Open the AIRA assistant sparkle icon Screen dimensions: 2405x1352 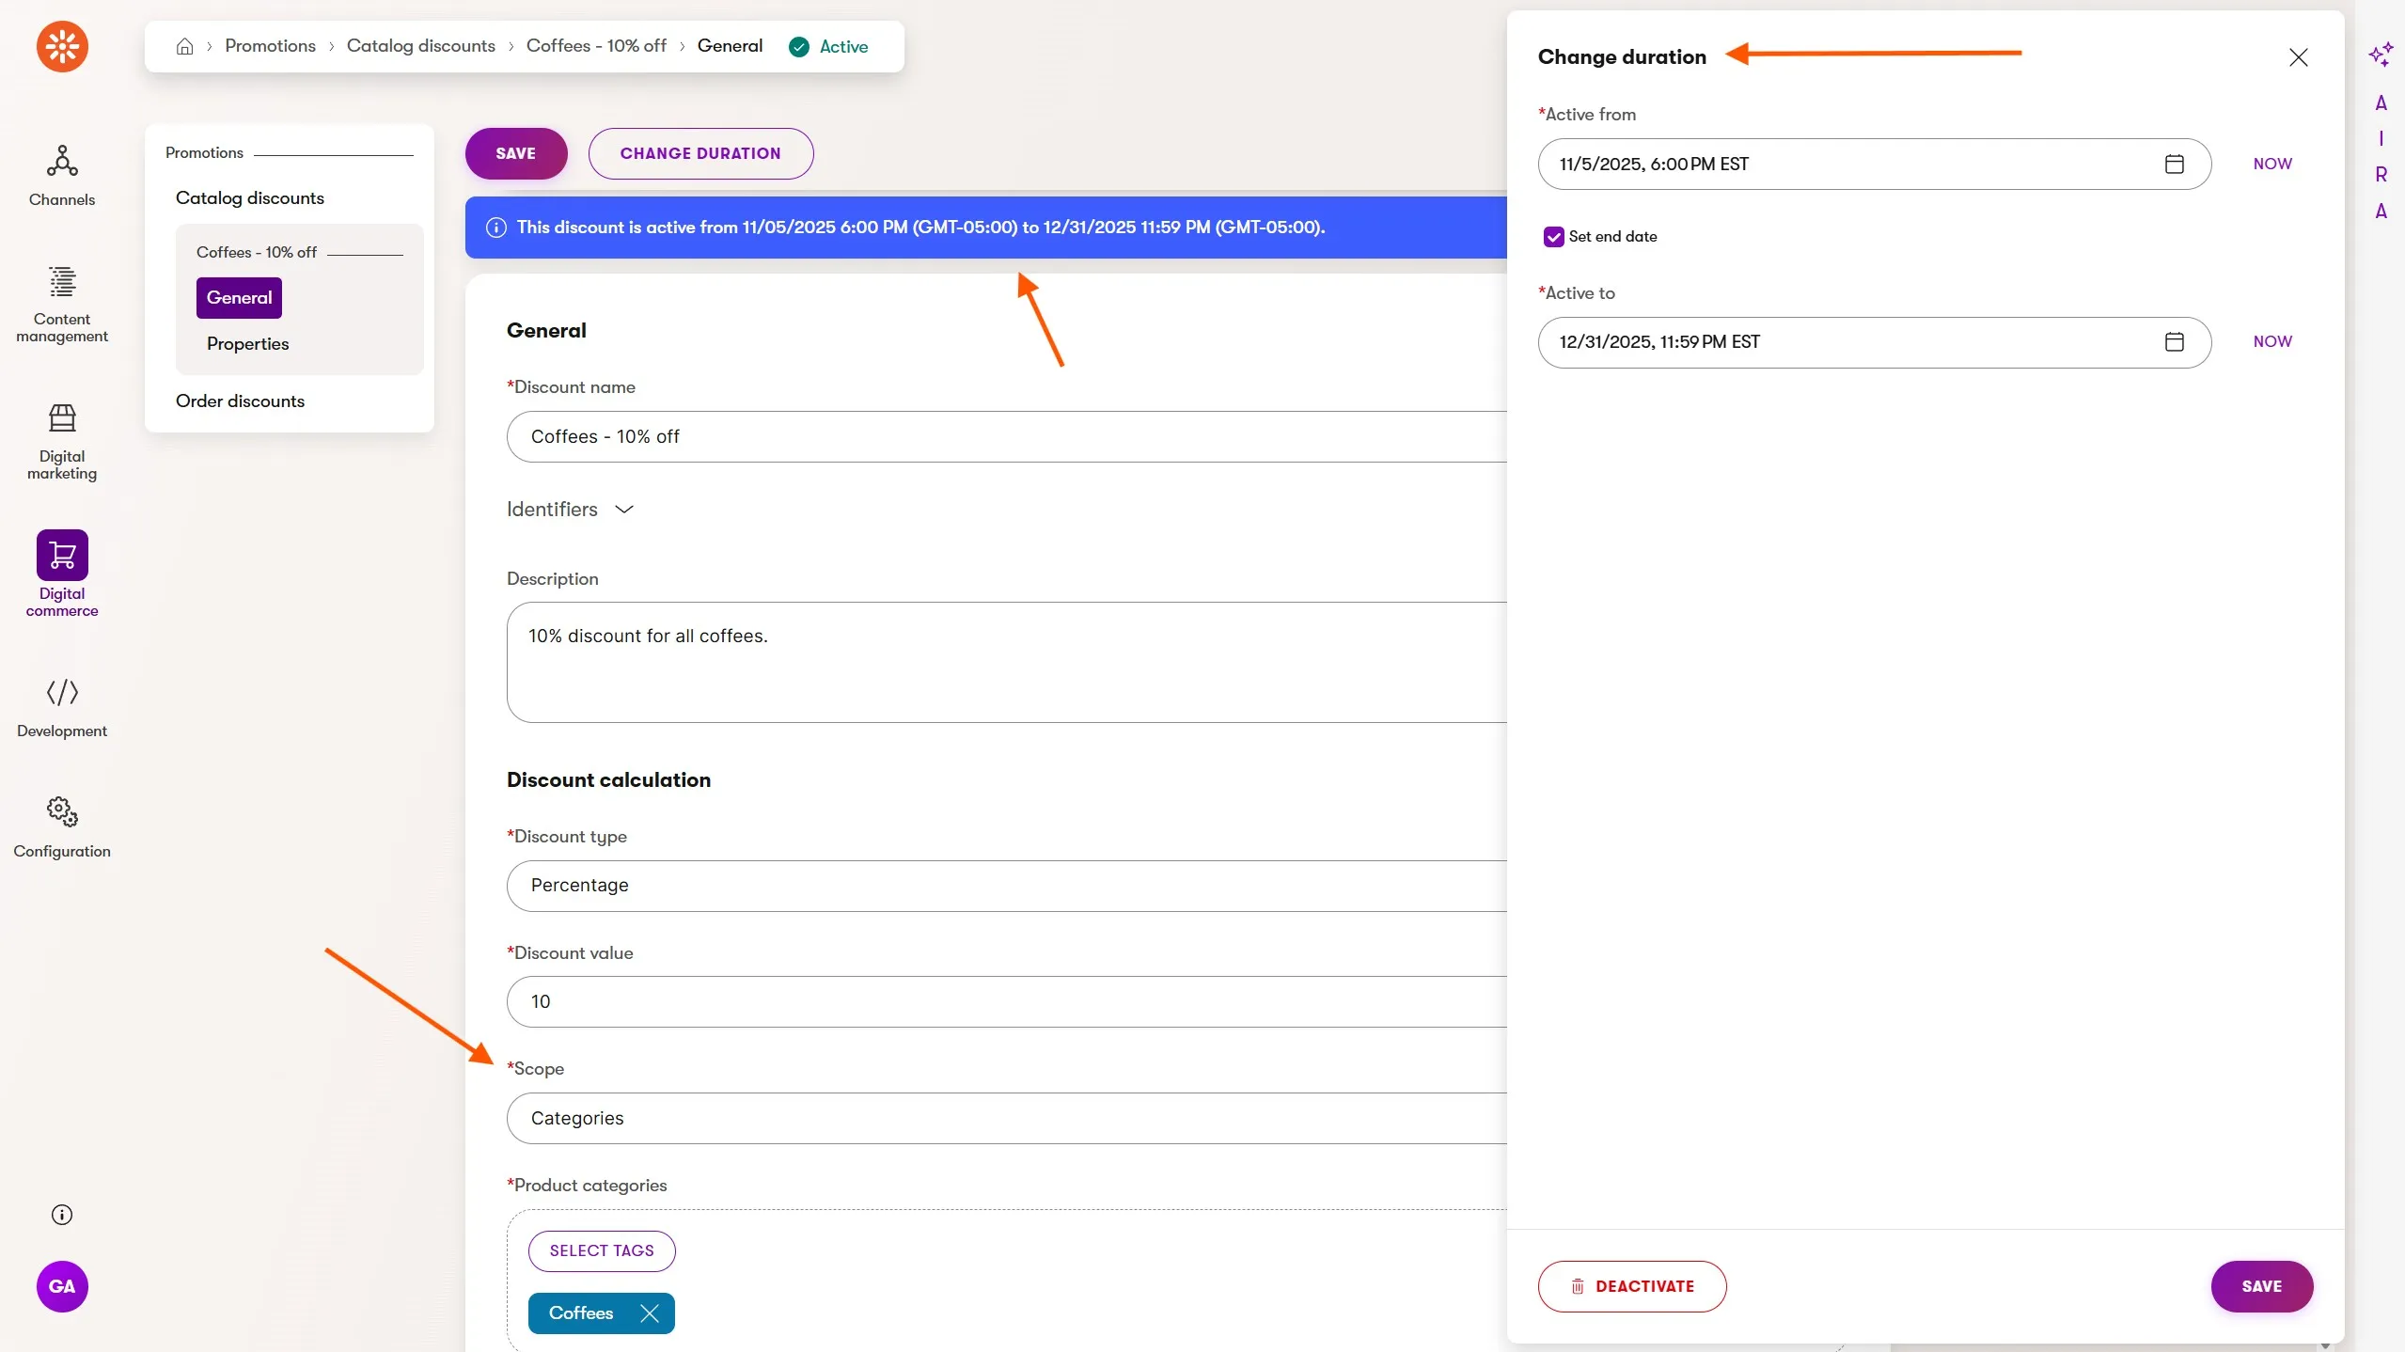click(2380, 55)
